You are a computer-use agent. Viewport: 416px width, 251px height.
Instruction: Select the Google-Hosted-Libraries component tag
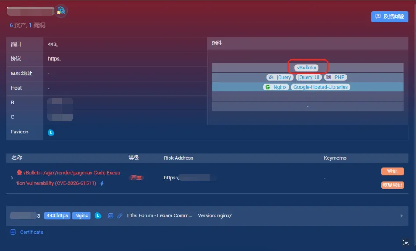point(321,87)
